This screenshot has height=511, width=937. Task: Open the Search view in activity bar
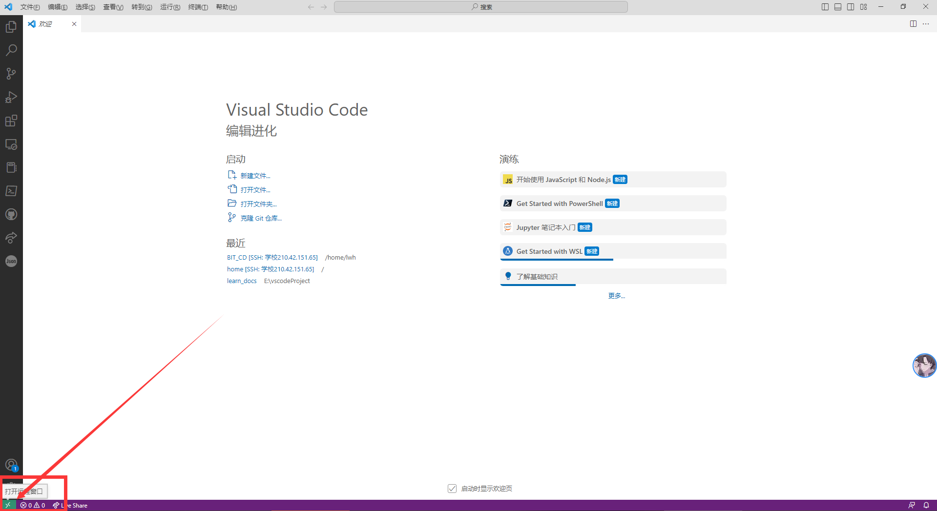coord(11,50)
